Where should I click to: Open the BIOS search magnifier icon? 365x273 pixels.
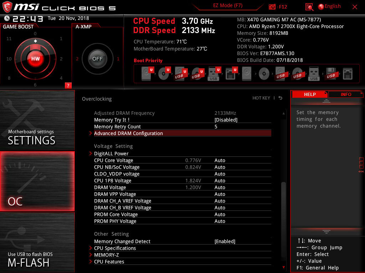[309, 7]
